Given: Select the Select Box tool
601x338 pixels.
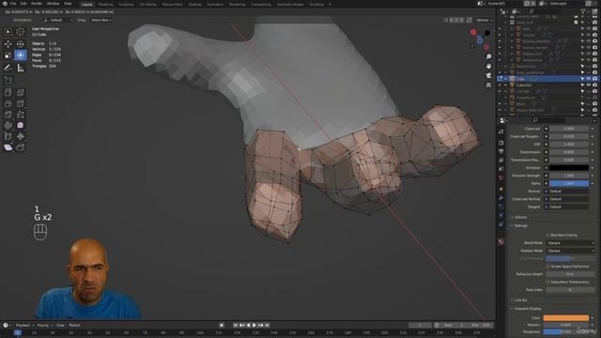Looking at the screenshot, I should (8, 32).
